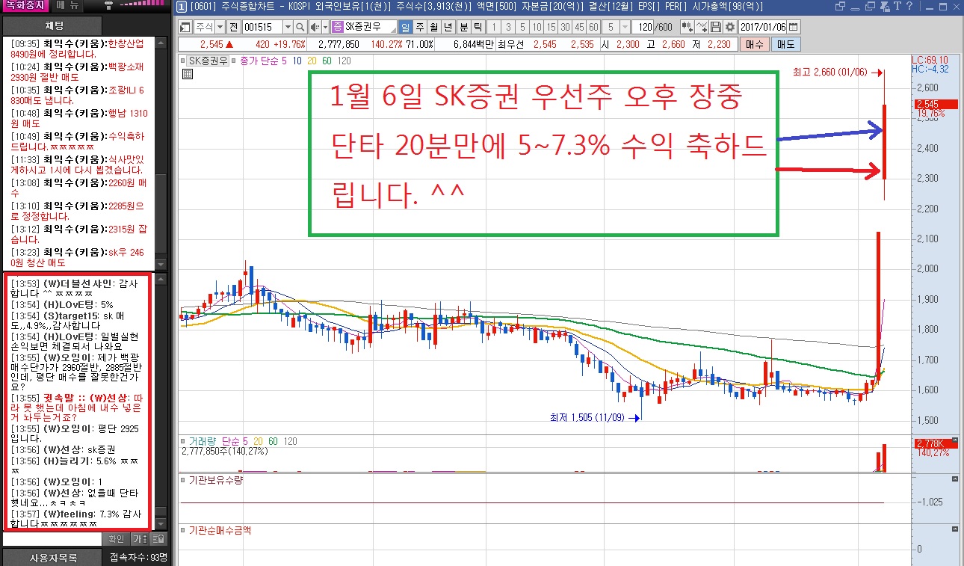Open the chat font settings icon 가

139,538
